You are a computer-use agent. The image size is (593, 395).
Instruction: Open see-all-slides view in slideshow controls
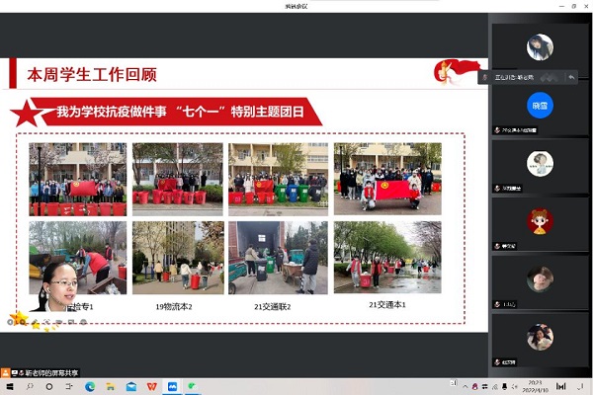[x=46, y=322]
